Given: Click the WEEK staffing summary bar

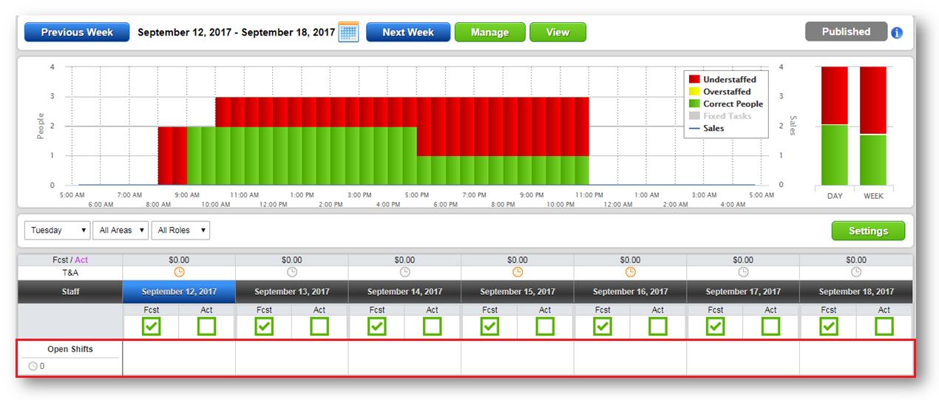Looking at the screenshot, I should pyautogui.click(x=873, y=126).
